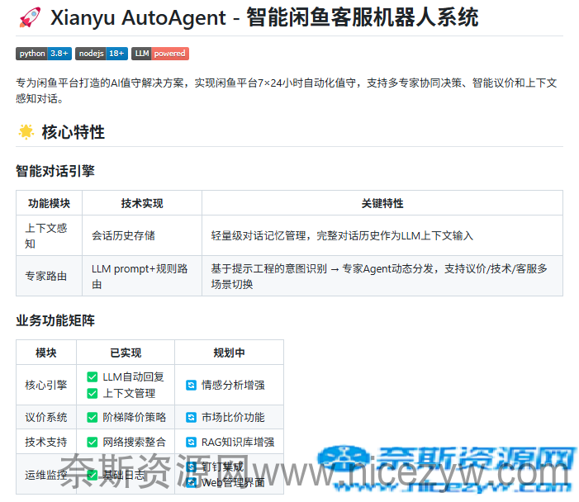Click refresh icon beside 情感分析增强

pyautogui.click(x=191, y=385)
